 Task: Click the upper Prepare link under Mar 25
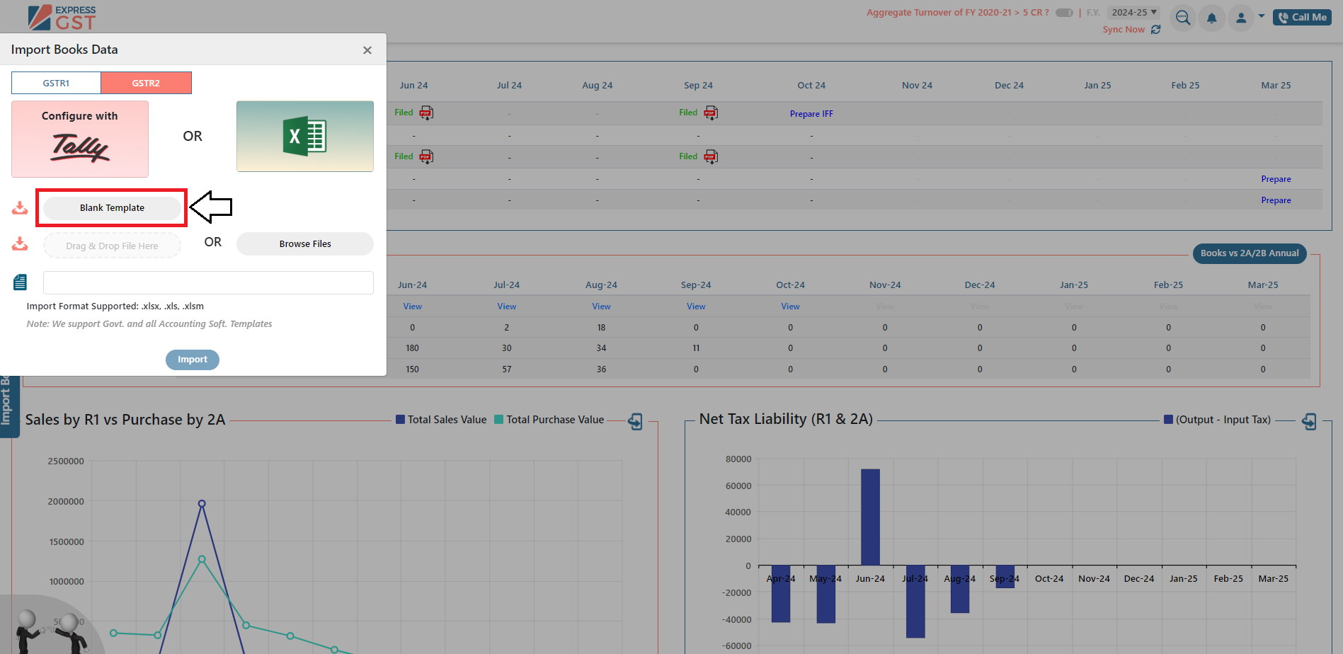(x=1276, y=179)
